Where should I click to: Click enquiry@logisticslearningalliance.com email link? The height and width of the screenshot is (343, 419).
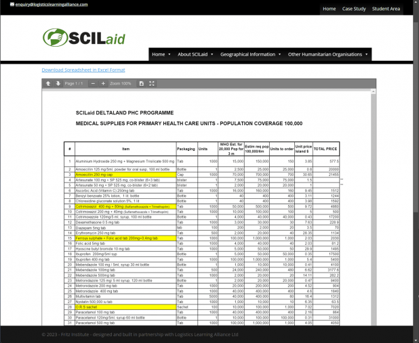pyautogui.click(x=52, y=4)
